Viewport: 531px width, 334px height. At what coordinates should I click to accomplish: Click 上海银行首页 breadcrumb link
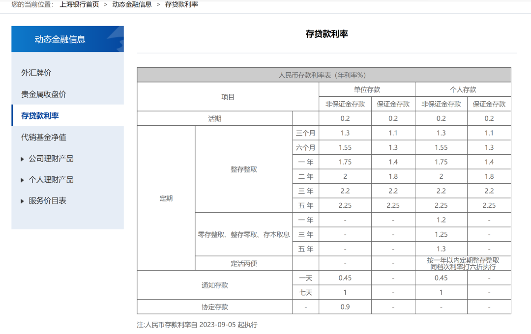tap(79, 4)
